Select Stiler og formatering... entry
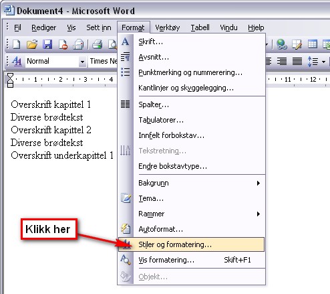Image resolution: width=330 pixels, height=294 pixels. coord(192,244)
